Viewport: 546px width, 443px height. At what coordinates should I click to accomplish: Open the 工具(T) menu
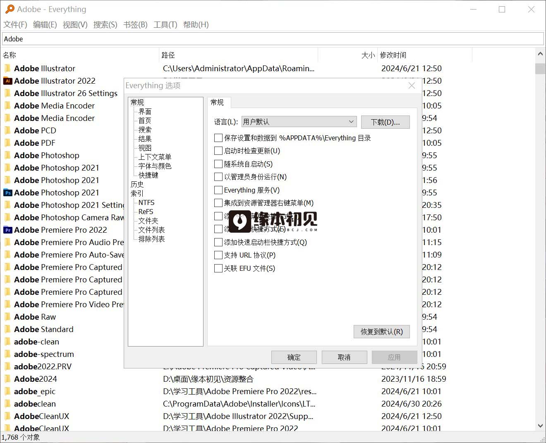tap(165, 25)
